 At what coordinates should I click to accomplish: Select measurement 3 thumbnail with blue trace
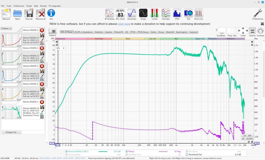point(12,76)
